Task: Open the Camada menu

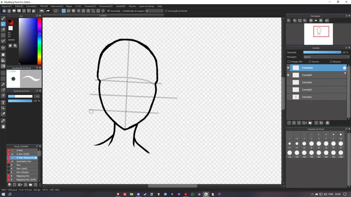Action: (x=31, y=6)
